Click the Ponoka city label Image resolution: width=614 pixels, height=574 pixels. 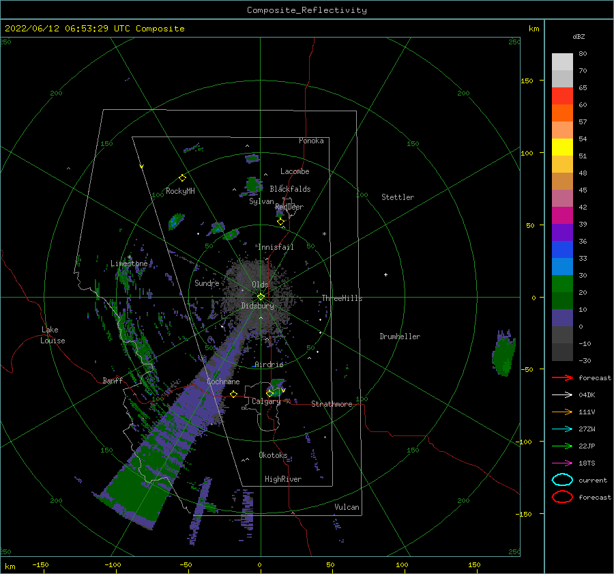tap(311, 141)
